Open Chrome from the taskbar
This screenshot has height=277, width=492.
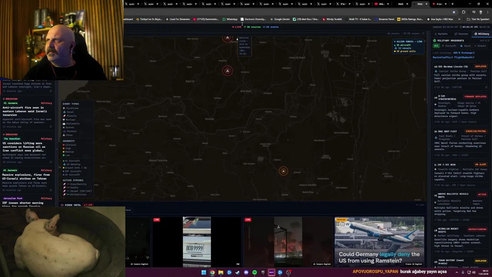(x=212, y=272)
